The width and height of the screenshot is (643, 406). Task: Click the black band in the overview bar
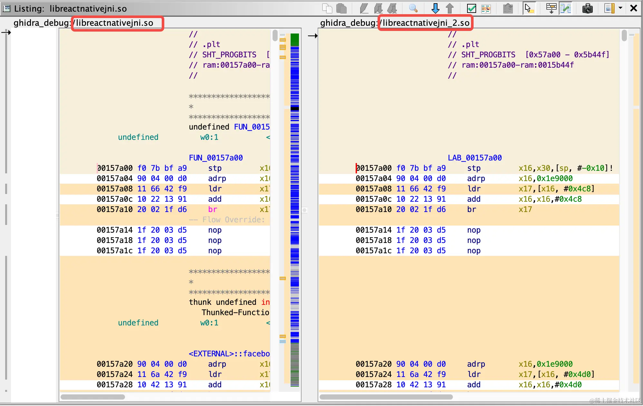pos(294,108)
